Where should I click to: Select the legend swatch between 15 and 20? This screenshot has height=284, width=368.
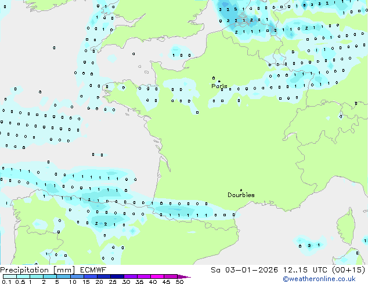tap(91, 276)
